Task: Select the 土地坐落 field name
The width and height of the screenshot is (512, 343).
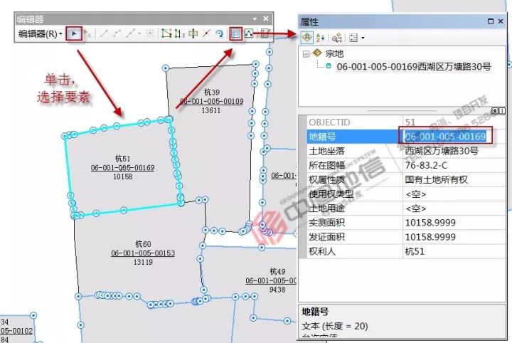Action: [326, 151]
